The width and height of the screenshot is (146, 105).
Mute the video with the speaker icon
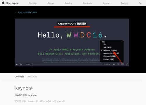(x=114, y=64)
